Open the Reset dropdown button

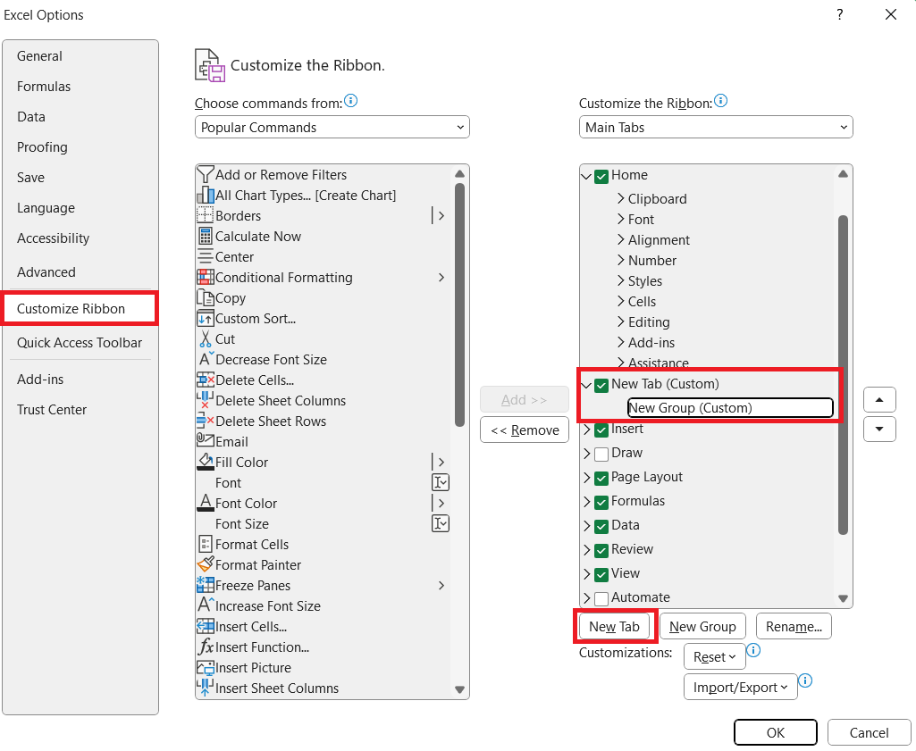point(714,657)
